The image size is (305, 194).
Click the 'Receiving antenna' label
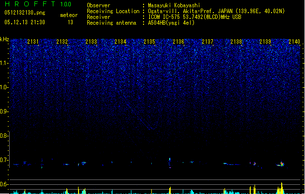point(112,23)
